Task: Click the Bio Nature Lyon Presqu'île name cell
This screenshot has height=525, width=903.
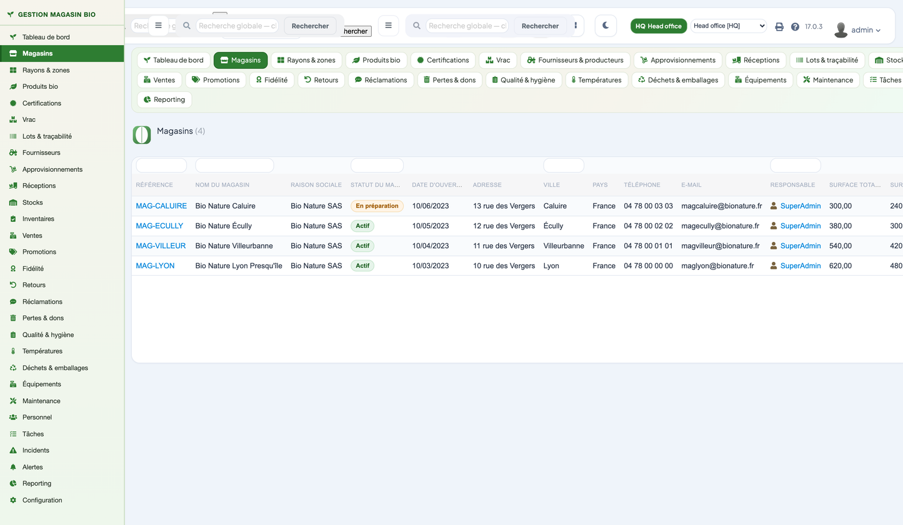Action: coord(239,266)
